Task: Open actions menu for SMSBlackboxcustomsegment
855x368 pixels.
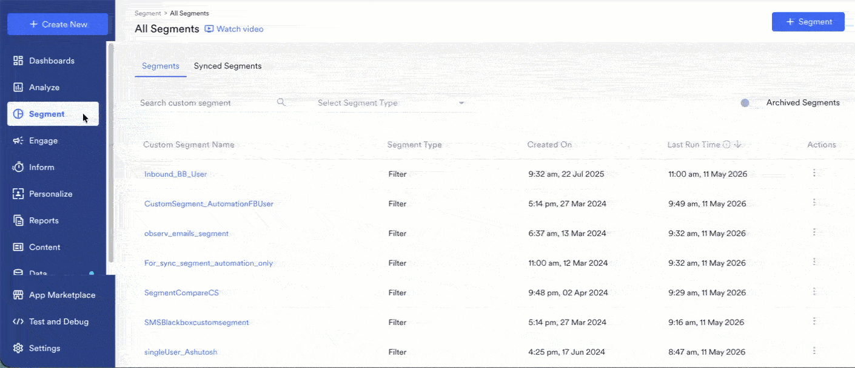Action: pyautogui.click(x=814, y=321)
